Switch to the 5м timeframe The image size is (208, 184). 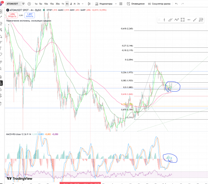(x=41, y=4)
